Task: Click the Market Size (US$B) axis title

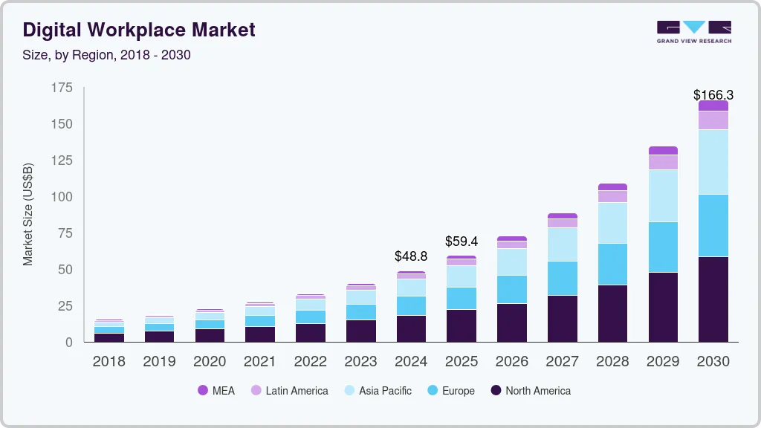Action: pos(28,214)
